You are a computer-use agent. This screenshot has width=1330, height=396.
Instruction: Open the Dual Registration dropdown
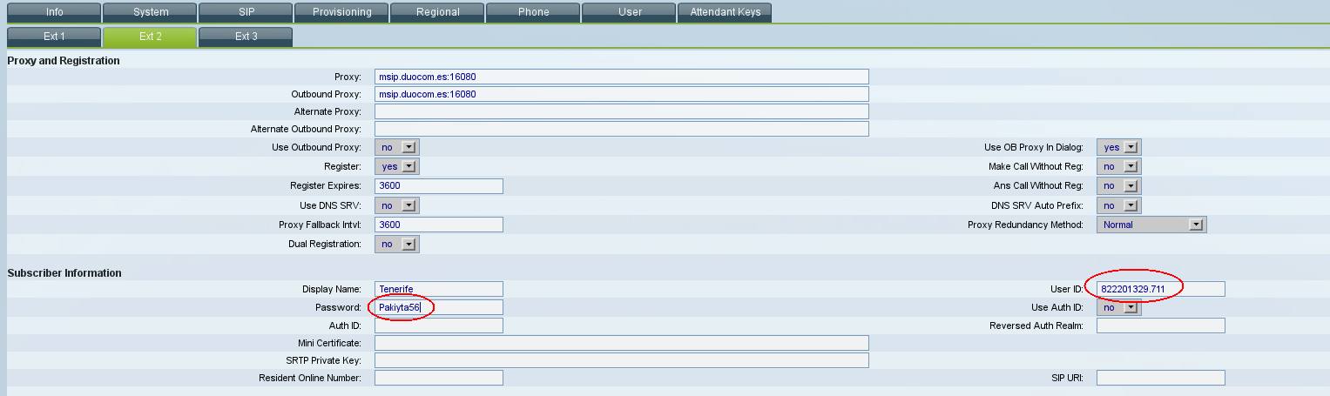tap(397, 245)
